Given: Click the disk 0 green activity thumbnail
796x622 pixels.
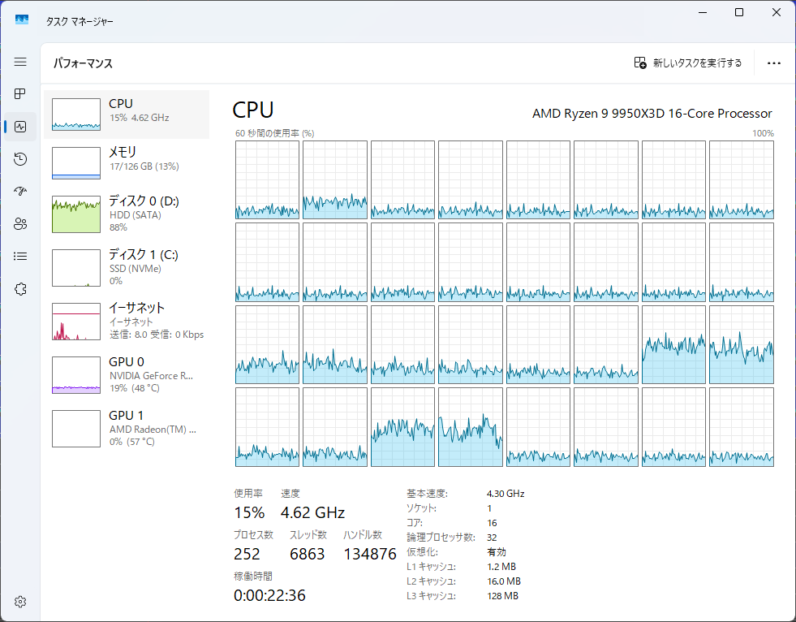Looking at the screenshot, I should point(76,214).
